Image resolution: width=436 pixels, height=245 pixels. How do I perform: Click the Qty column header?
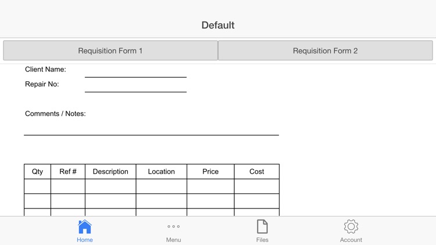pos(37,172)
